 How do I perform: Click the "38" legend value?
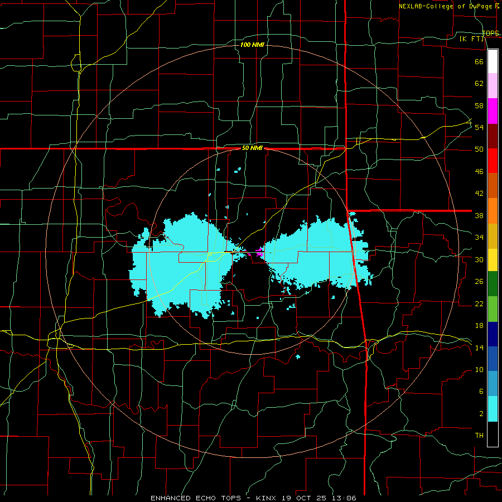[479, 216]
